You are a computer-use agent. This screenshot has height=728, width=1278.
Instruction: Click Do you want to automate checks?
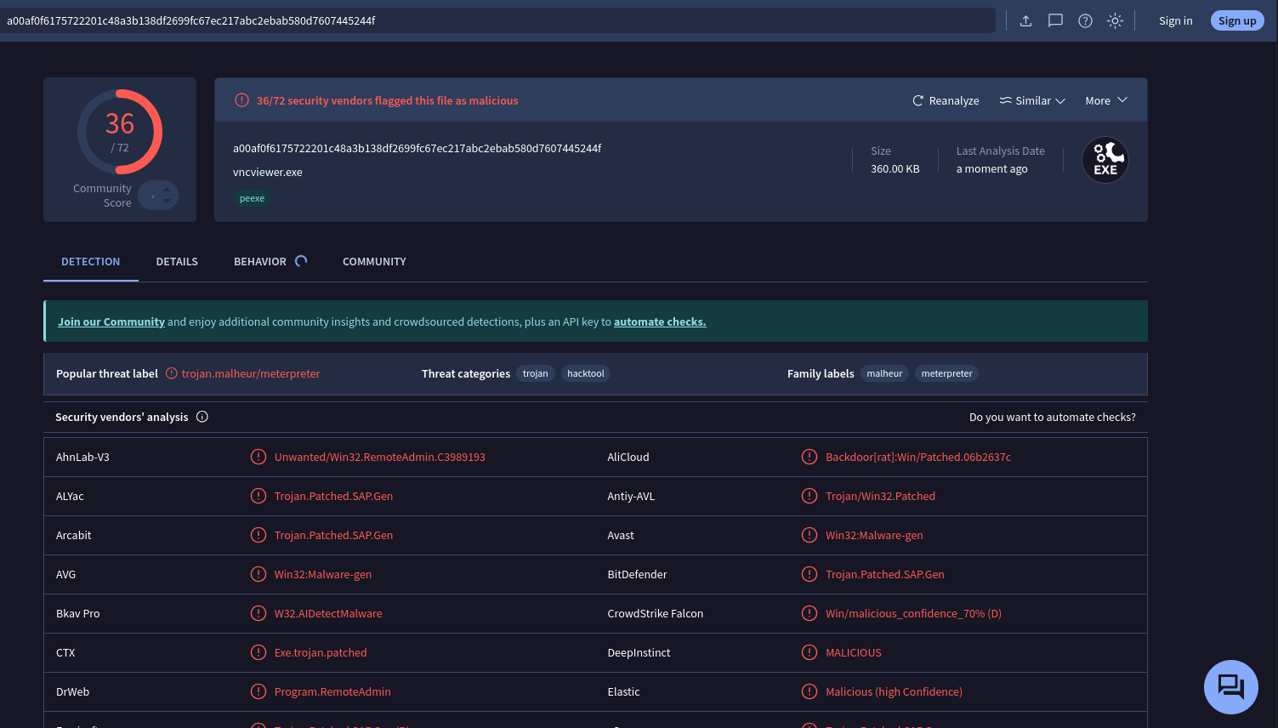click(x=1053, y=417)
